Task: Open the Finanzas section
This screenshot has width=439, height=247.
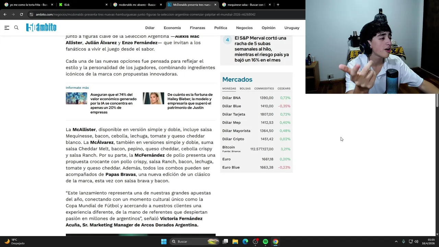Action: 198,28
